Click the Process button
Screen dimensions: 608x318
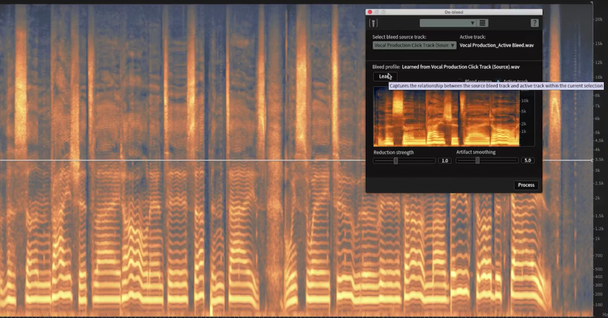click(526, 185)
